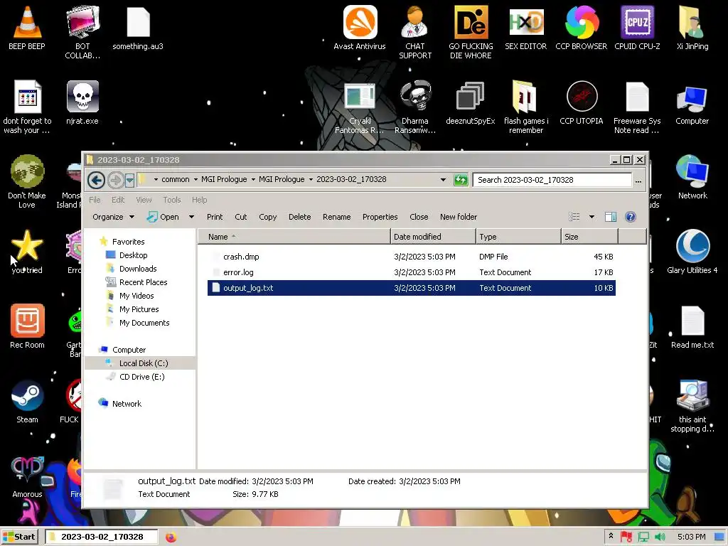Click Rename in the toolbar
728x546 pixels.
(336, 217)
